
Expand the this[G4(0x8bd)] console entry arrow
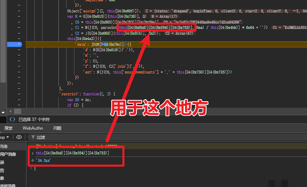33,153
